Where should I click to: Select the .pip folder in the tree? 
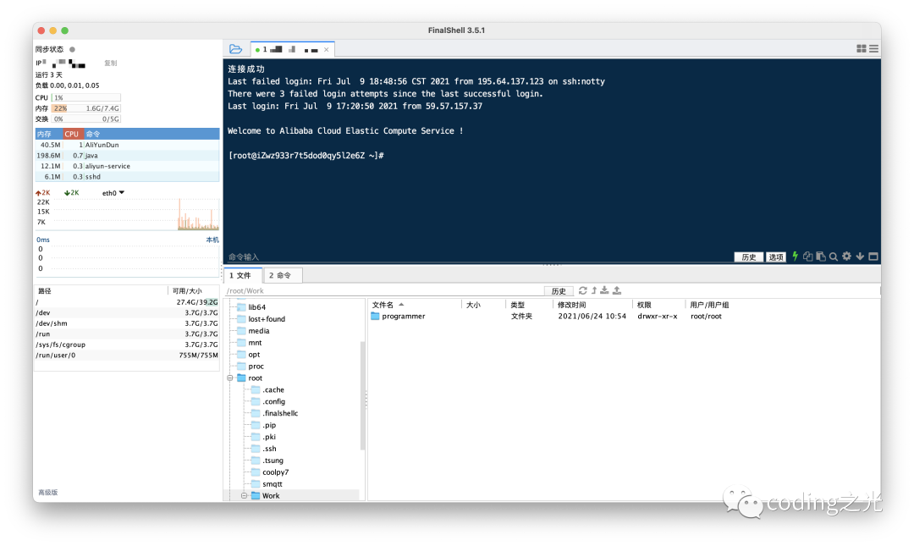263,425
